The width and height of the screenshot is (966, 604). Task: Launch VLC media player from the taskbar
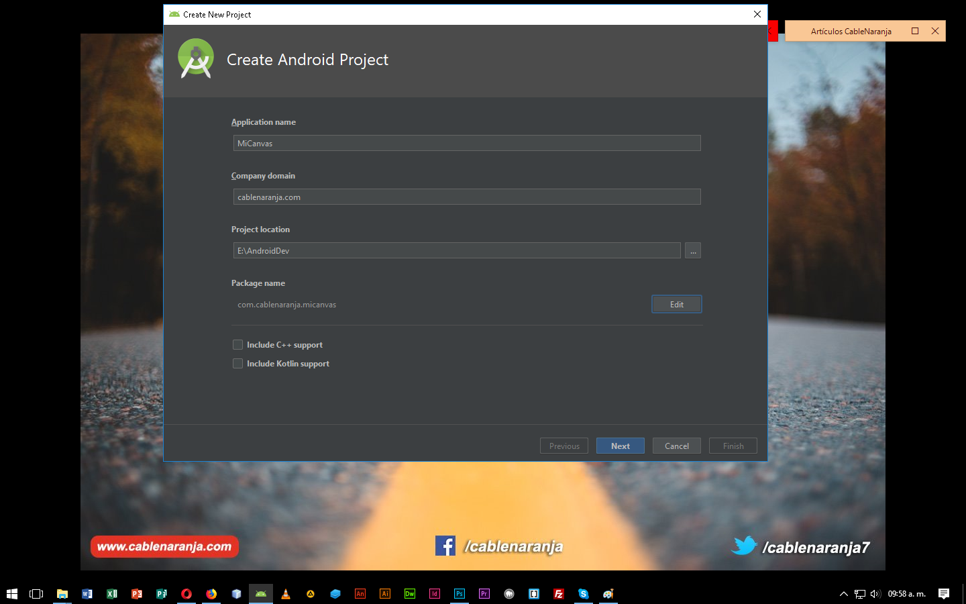click(286, 594)
